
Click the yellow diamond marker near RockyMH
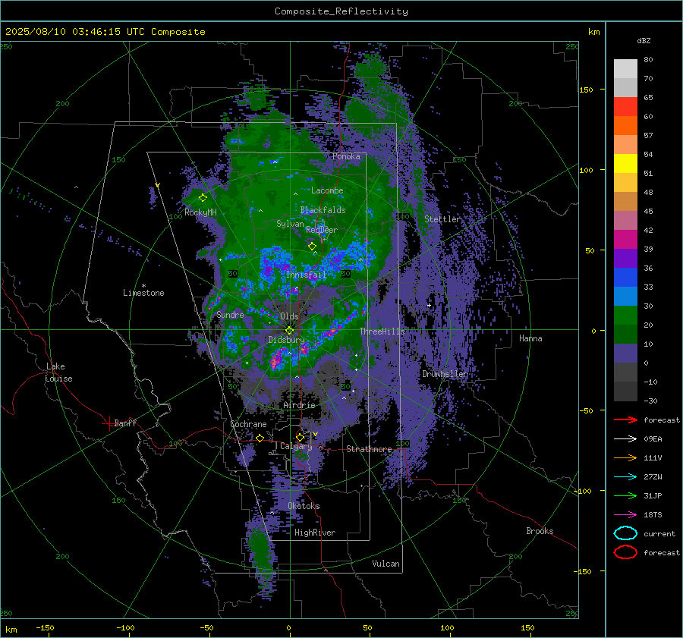coord(203,198)
